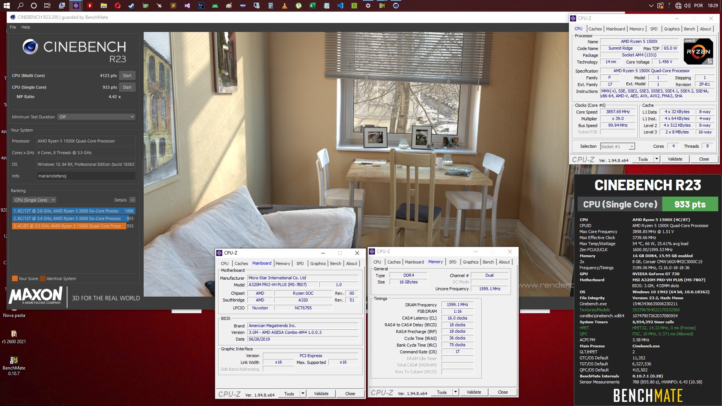Open Visual Studio Code taskbar icon
The width and height of the screenshot is (722, 406).
(x=340, y=6)
